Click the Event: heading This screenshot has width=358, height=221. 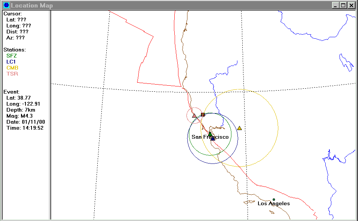click(11, 92)
